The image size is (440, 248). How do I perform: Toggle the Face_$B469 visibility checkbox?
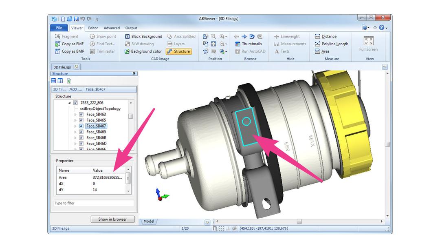tap(81, 132)
